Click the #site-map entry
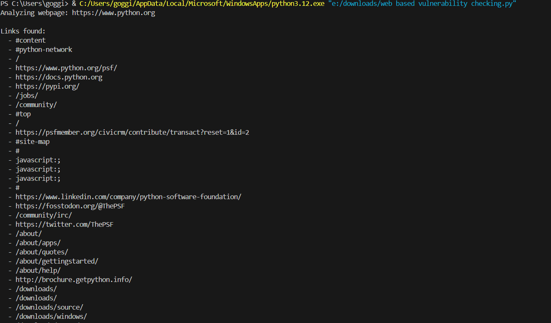This screenshot has width=551, height=323. [33, 141]
